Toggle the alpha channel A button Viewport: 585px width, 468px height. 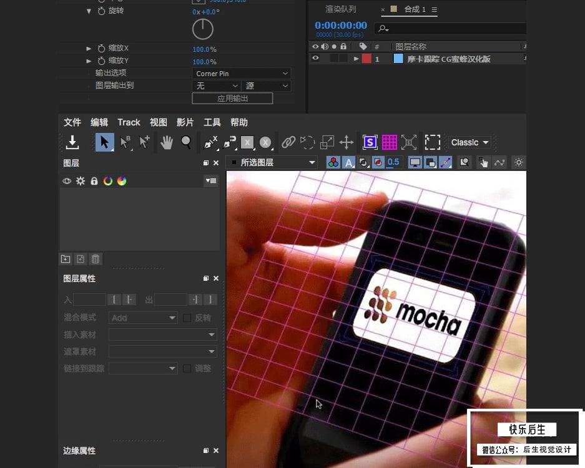(x=348, y=162)
